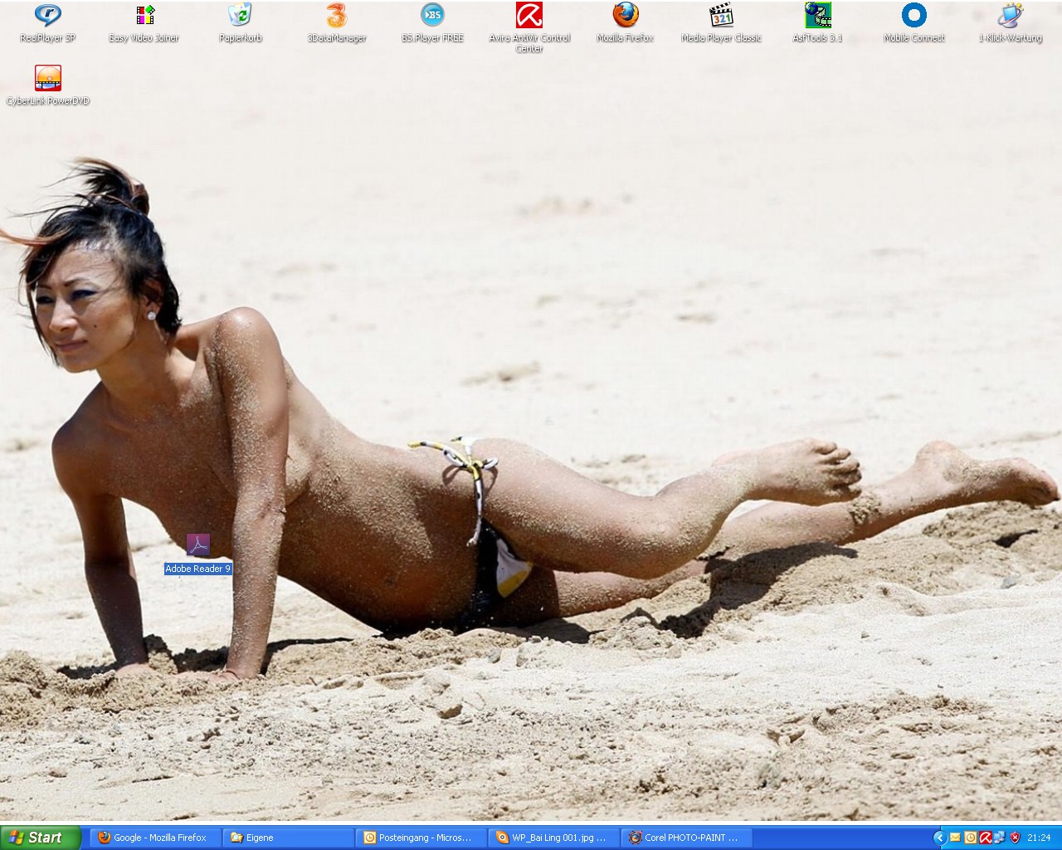This screenshot has width=1062, height=850.
Task: Activate the Posteingang Outlook taskbar button
Action: pos(420,838)
